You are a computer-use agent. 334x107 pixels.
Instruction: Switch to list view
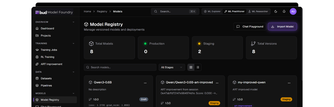point(198,67)
